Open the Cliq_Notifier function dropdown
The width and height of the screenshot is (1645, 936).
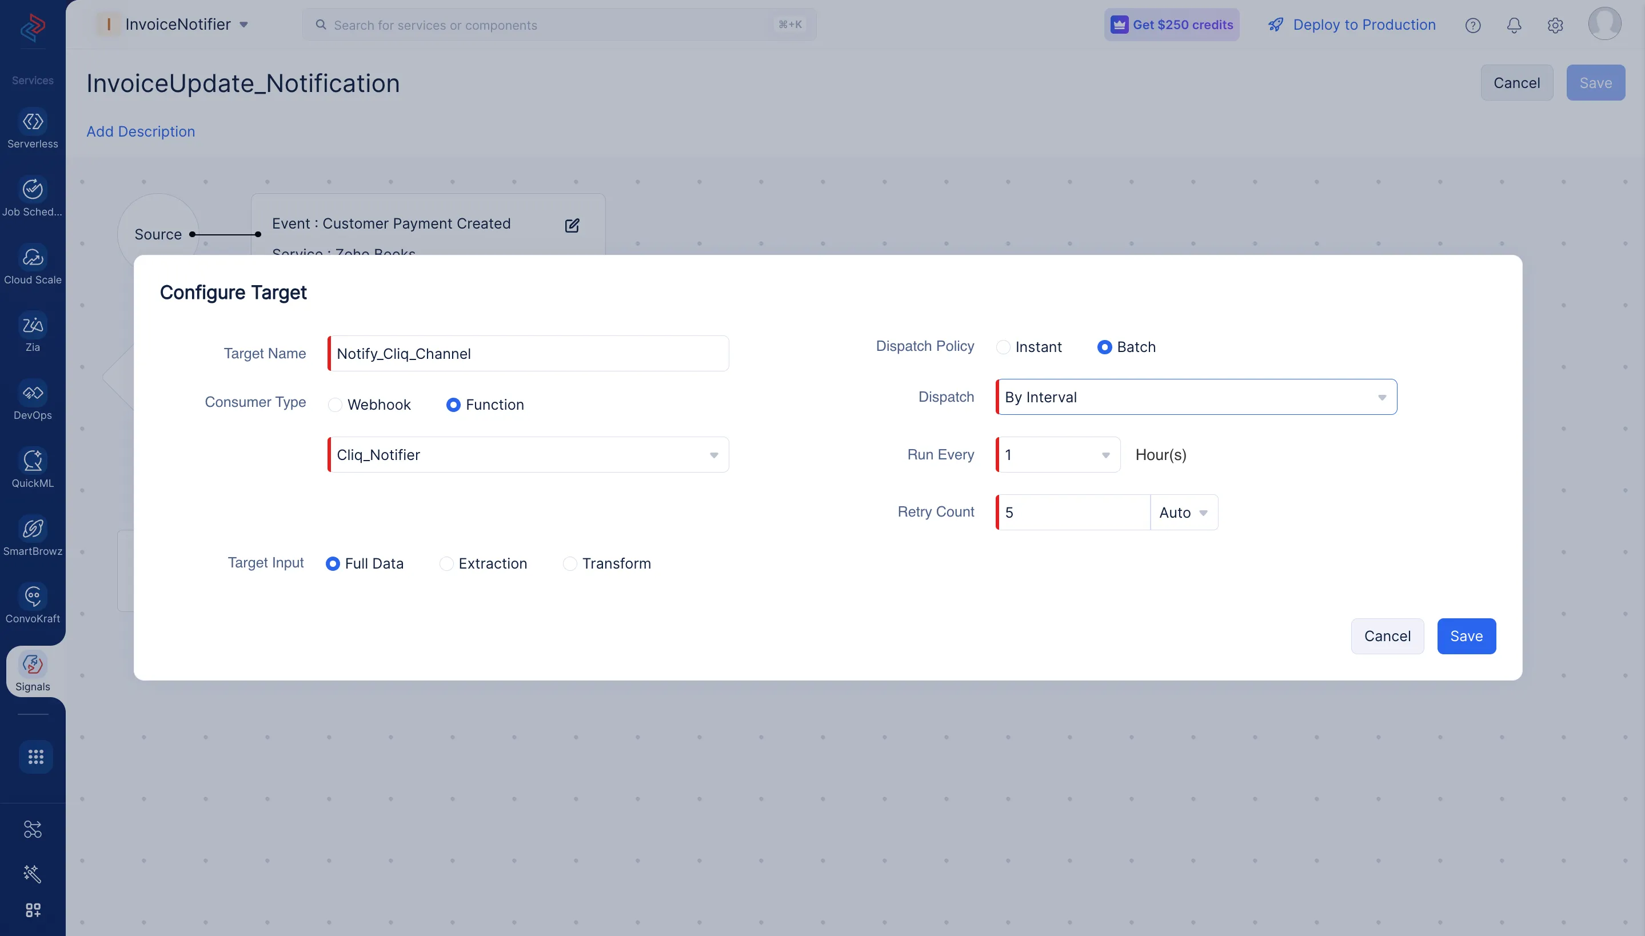(x=528, y=455)
